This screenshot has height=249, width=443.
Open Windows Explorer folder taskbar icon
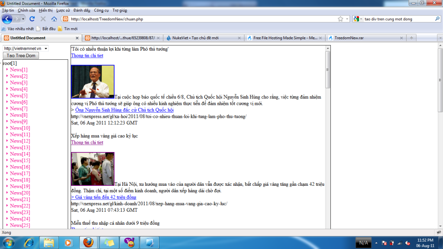[49, 243]
